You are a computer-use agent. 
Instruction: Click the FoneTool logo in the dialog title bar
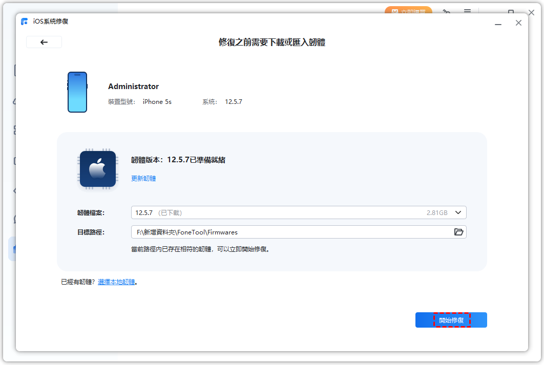pyautogui.click(x=25, y=22)
